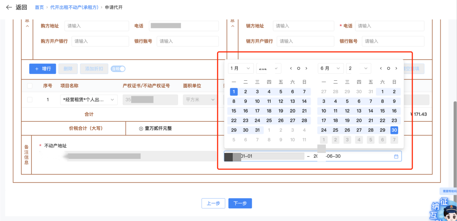Click the back arrow next to 返回
457x221 pixels.
[x=9, y=7]
